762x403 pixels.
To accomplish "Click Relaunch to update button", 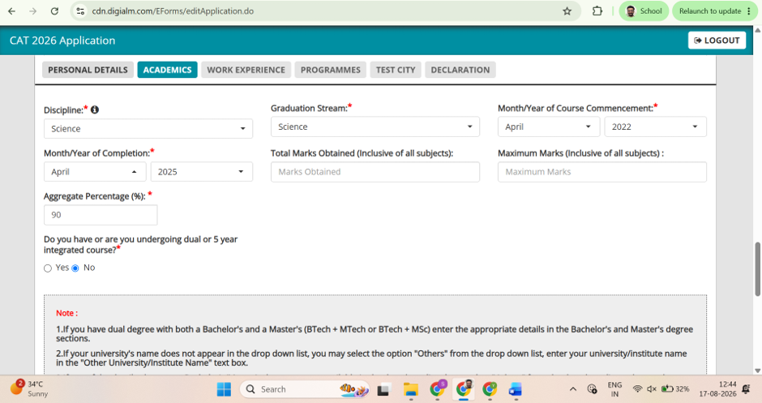I will [715, 11].
